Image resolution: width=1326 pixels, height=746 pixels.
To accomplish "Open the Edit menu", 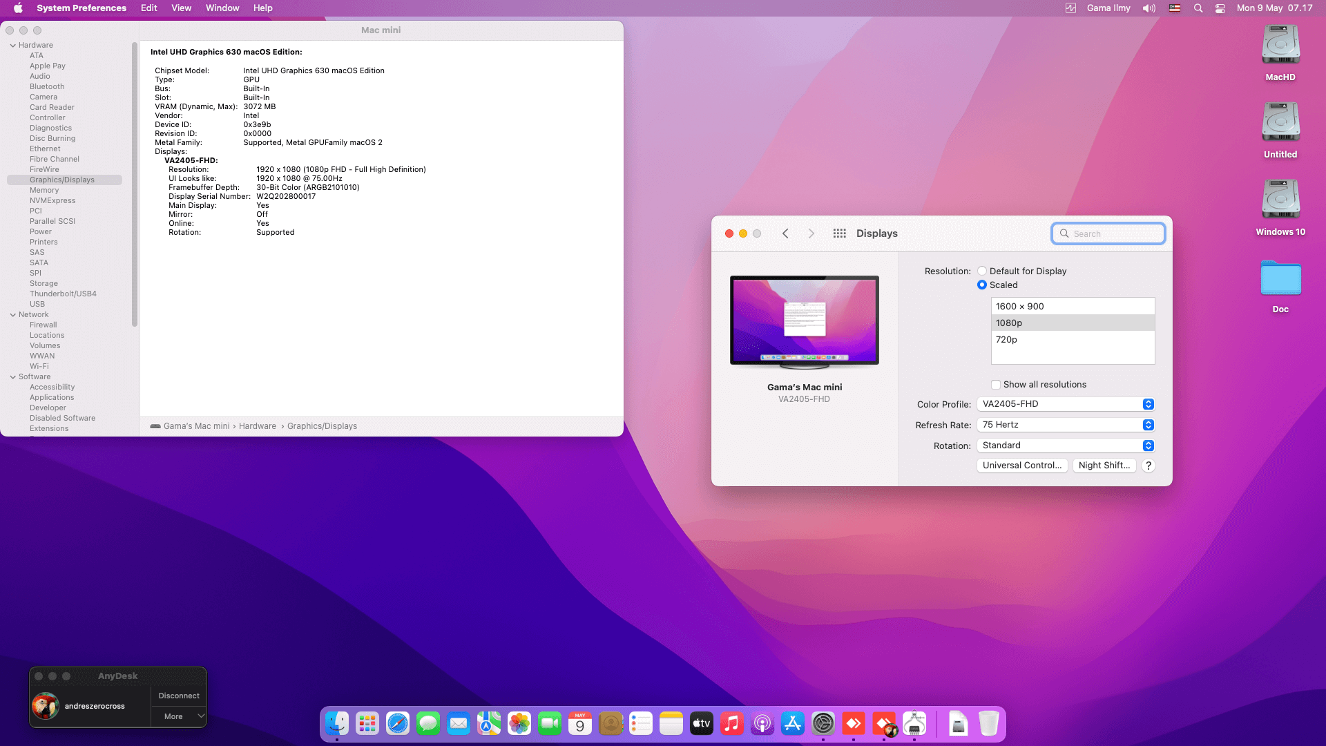I will pos(149,8).
